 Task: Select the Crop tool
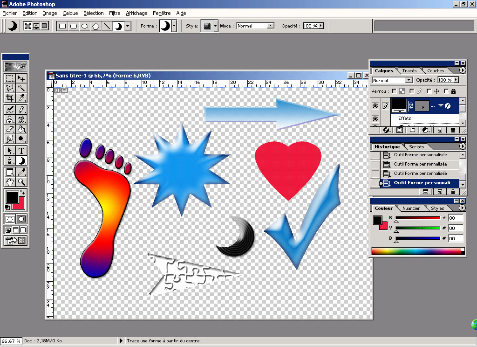coord(10,98)
